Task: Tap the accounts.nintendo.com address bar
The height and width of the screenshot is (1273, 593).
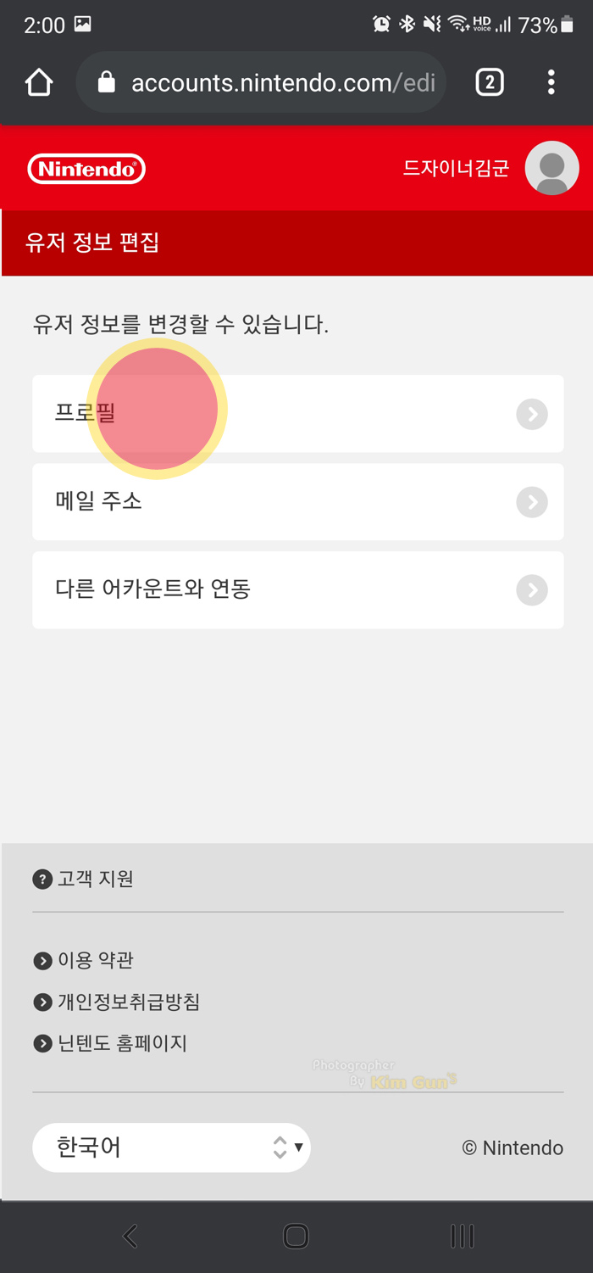Action: pos(261,82)
